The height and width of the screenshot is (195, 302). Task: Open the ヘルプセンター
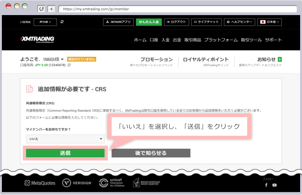click(x=239, y=22)
